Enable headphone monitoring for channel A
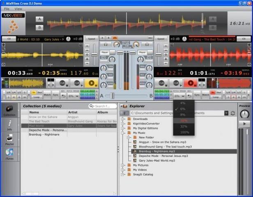 106,44
